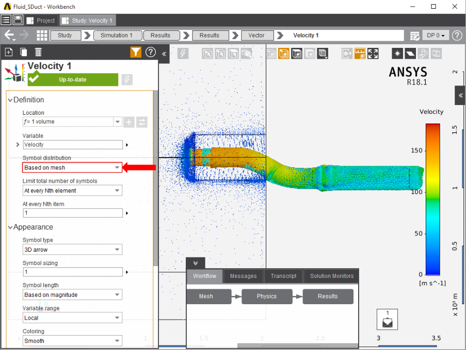Collapse the Appearance section
This screenshot has width=466, height=350.
[x=10, y=227]
